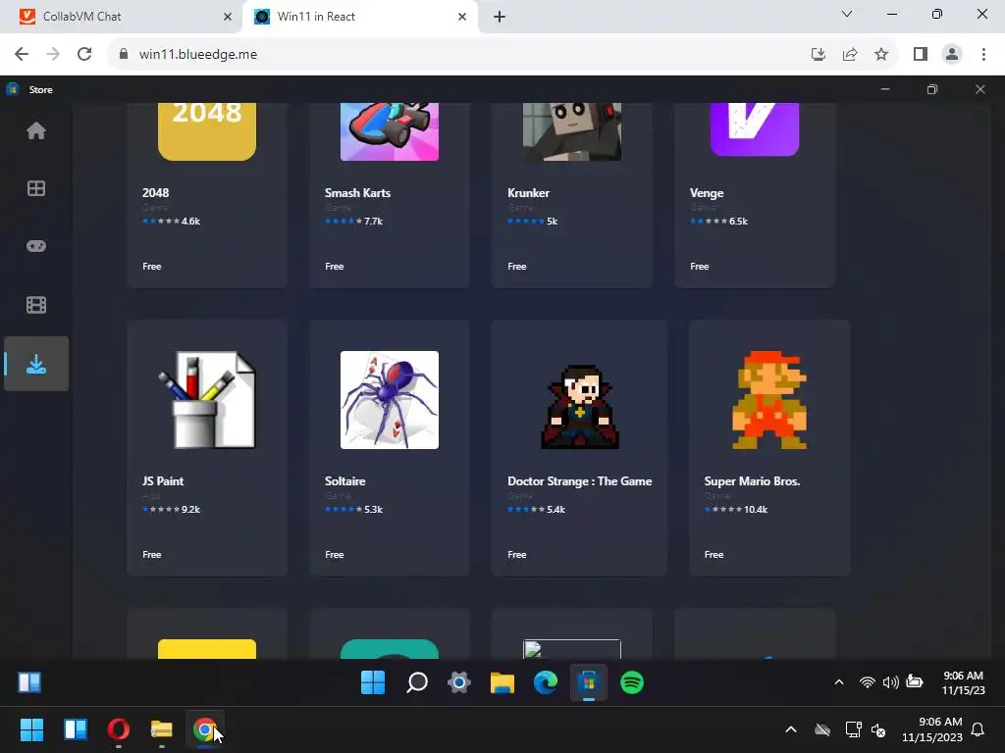Open the Chrome three-dot menu
The height and width of the screenshot is (753, 1005).
(983, 54)
